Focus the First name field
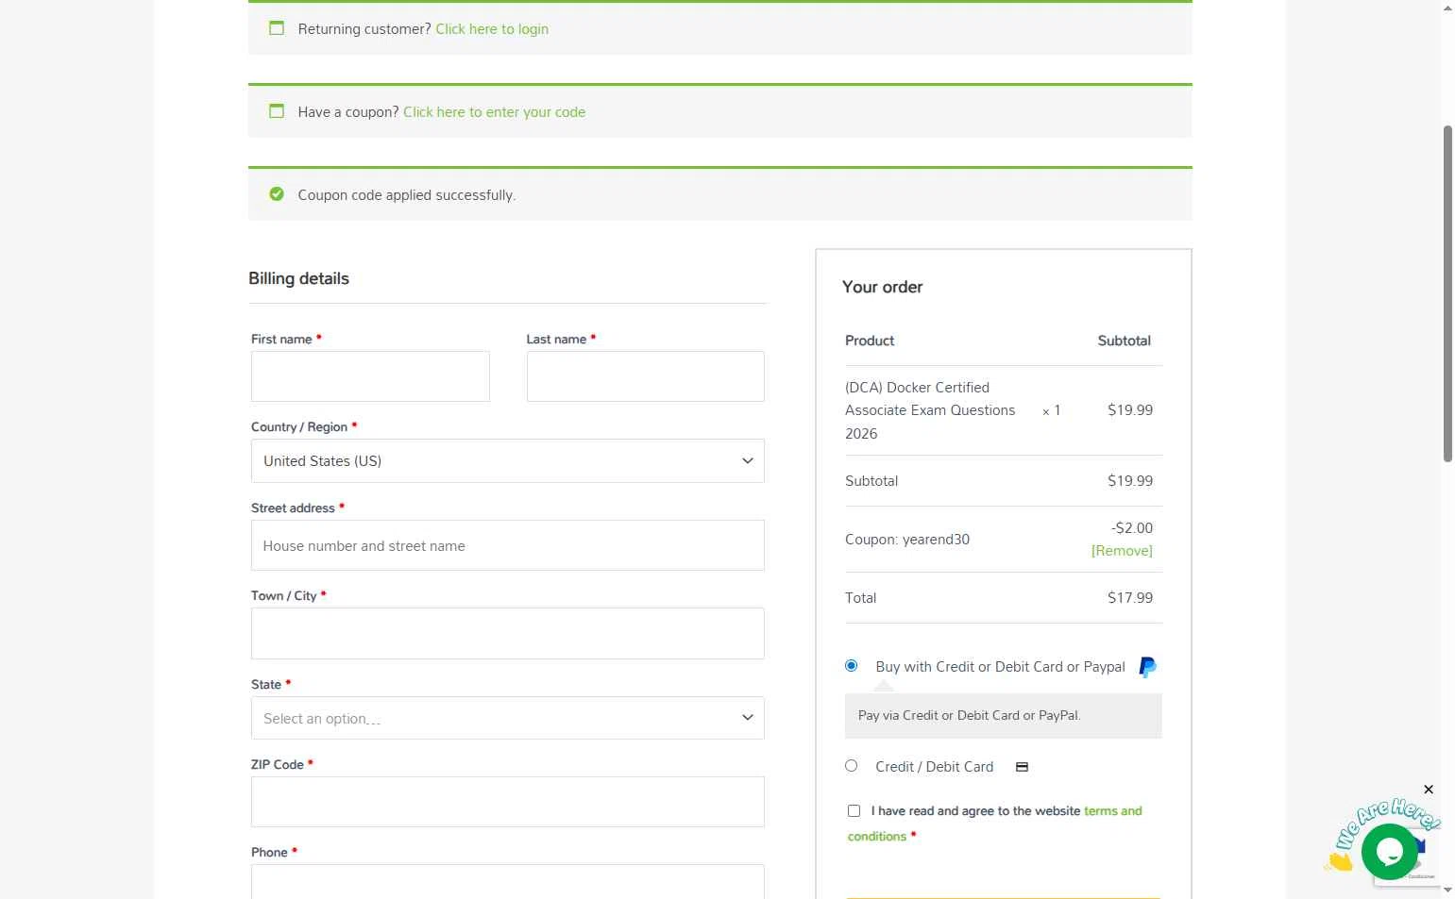Viewport: 1455px width, 899px height. [370, 376]
